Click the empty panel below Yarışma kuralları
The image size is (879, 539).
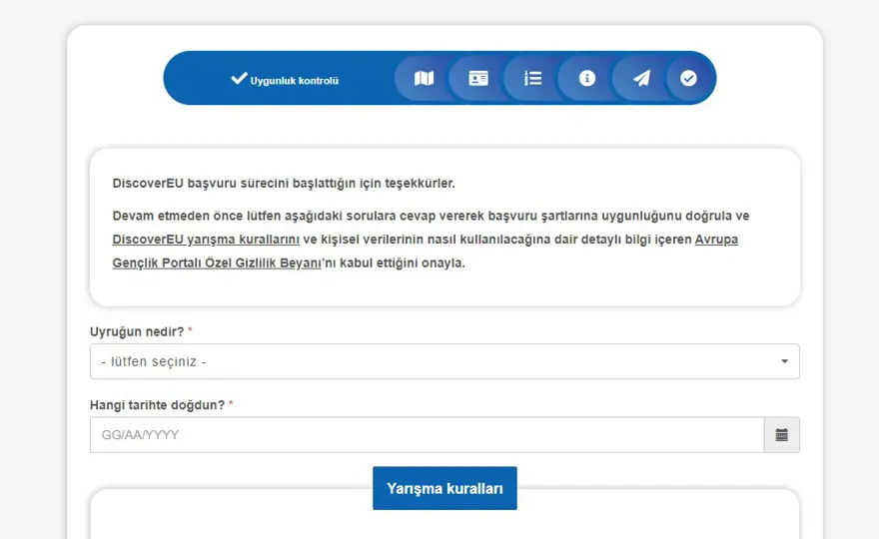pyautogui.click(x=444, y=522)
